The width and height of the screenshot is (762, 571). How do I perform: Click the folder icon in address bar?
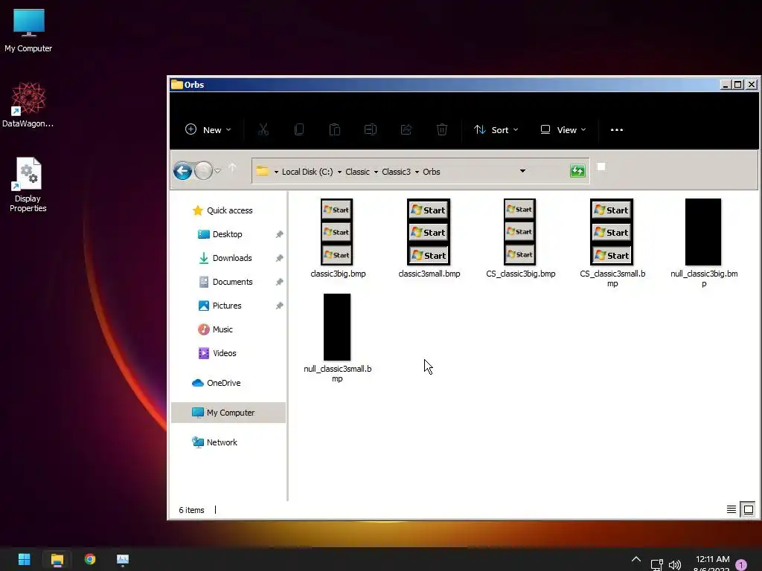(x=263, y=171)
